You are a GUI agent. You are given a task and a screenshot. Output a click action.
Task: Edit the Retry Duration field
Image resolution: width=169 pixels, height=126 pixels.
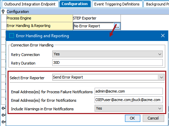coord(108,62)
